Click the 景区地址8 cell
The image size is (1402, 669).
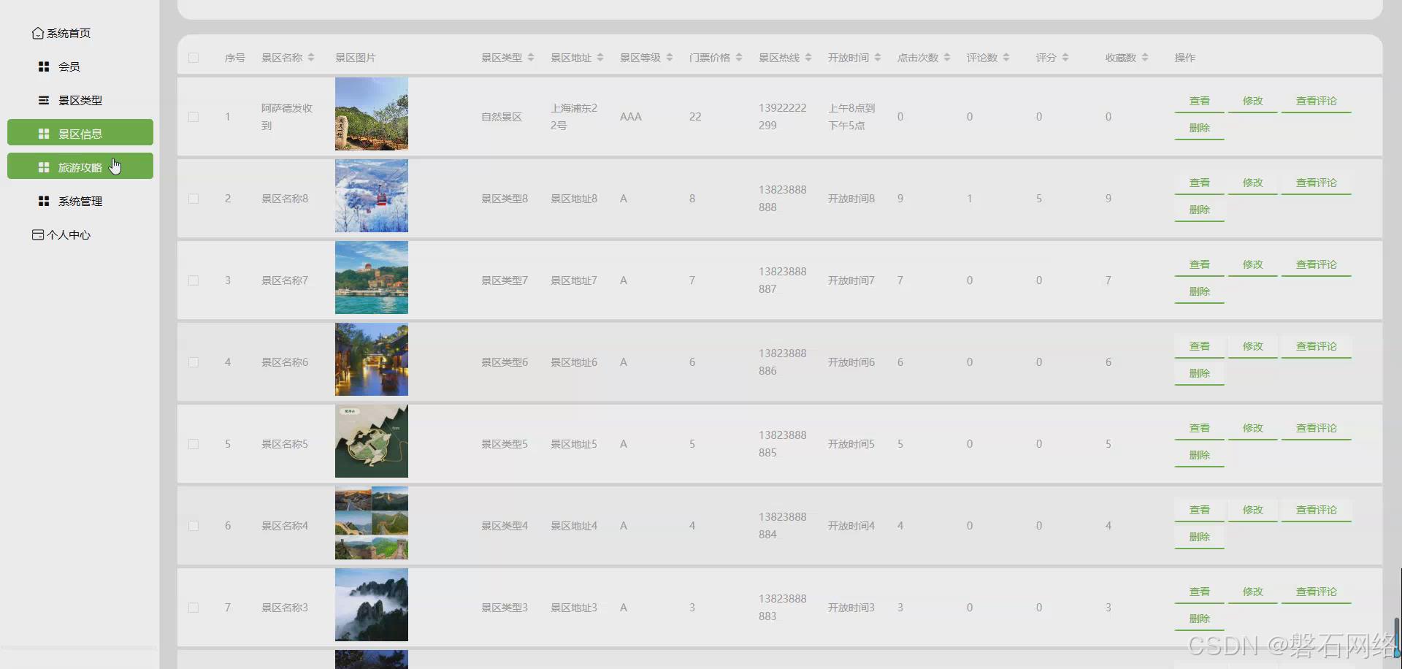coord(574,199)
